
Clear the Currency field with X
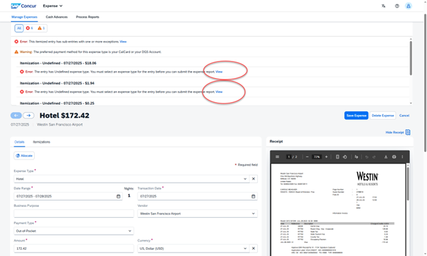pyautogui.click(x=253, y=248)
